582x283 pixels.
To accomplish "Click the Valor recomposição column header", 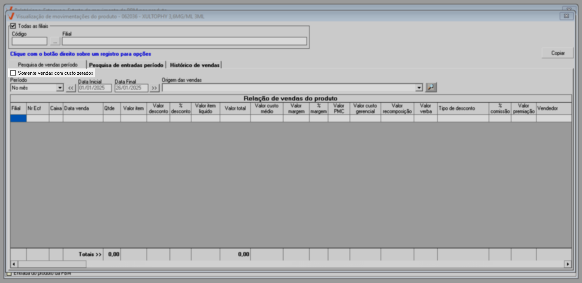I will pyautogui.click(x=397, y=108).
